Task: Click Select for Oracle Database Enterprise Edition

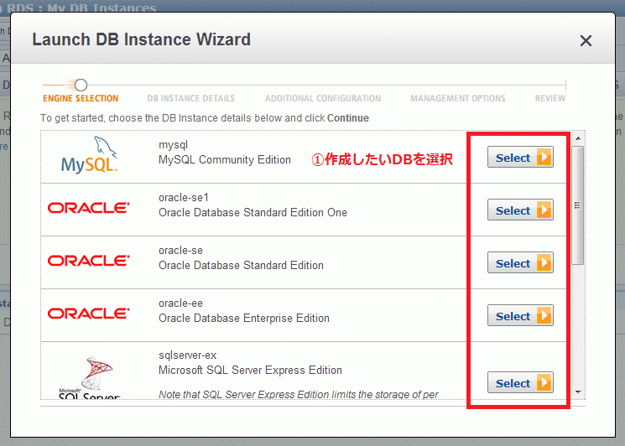Action: click(520, 315)
